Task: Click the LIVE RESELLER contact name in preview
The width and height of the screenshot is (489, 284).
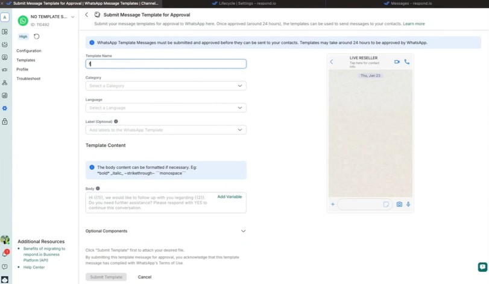Action: (x=364, y=58)
